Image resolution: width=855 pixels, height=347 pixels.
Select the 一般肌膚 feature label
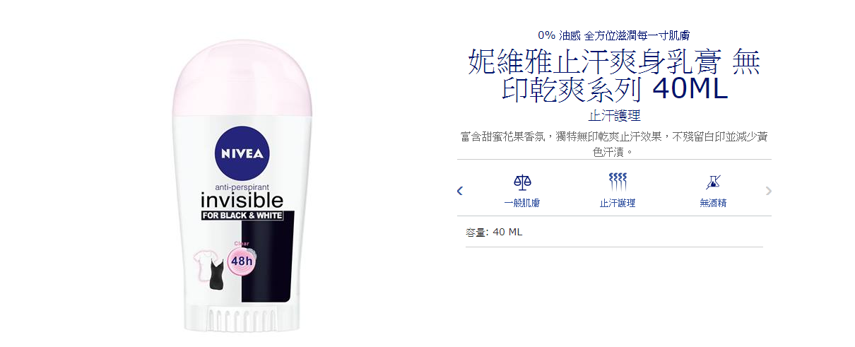point(522,203)
